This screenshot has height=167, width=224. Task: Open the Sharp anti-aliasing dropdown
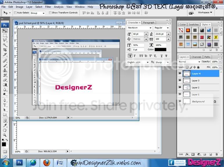[x=162, y=62]
